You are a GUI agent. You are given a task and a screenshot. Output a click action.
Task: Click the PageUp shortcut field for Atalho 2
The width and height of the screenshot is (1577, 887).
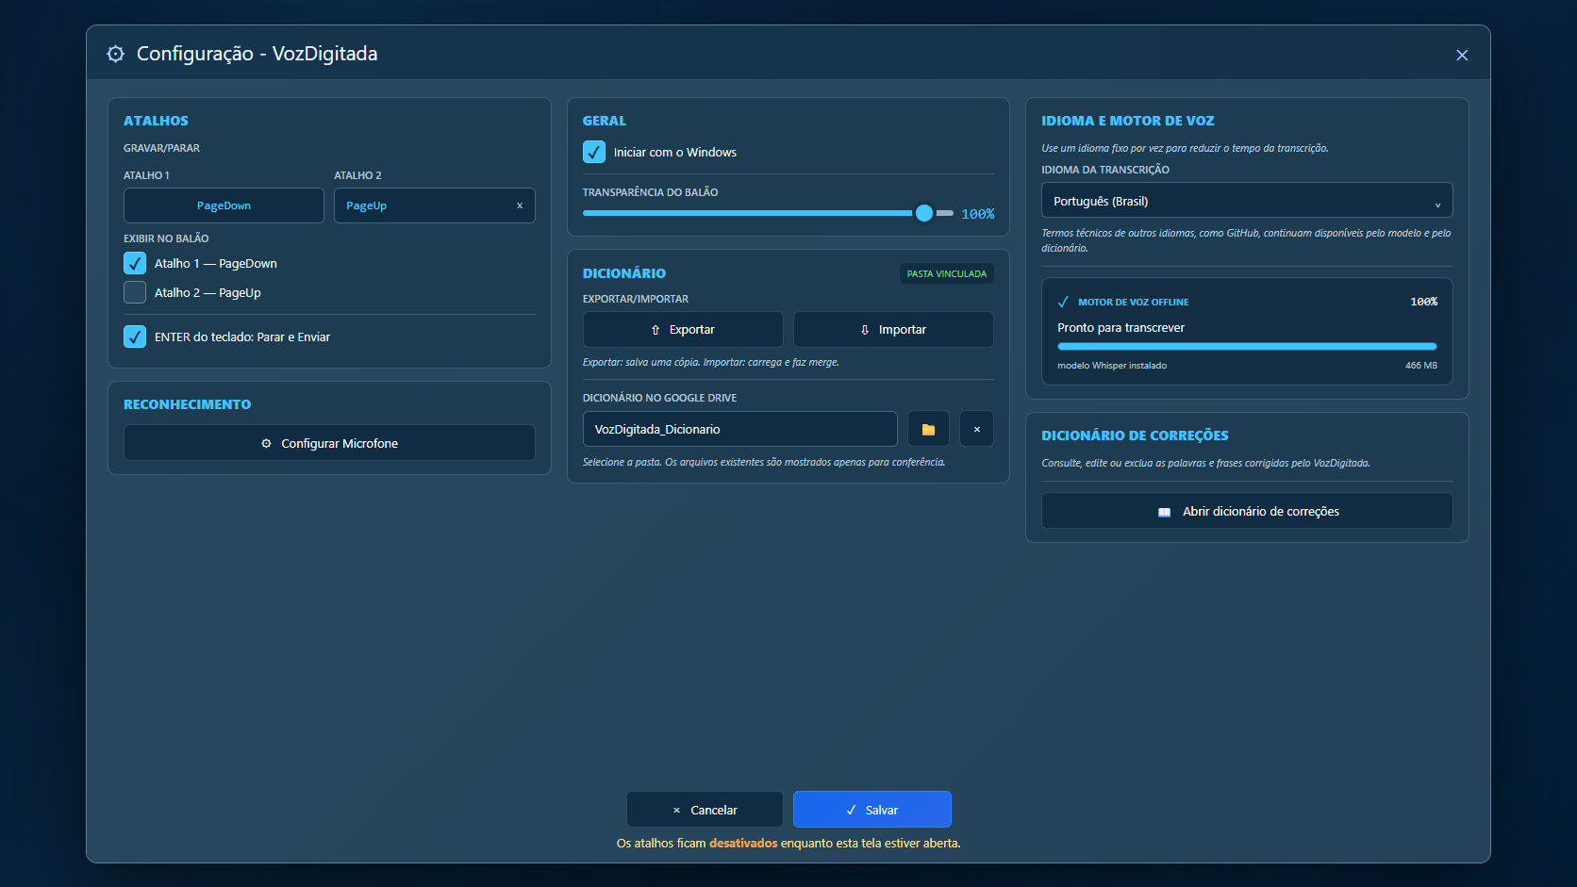[x=435, y=205]
